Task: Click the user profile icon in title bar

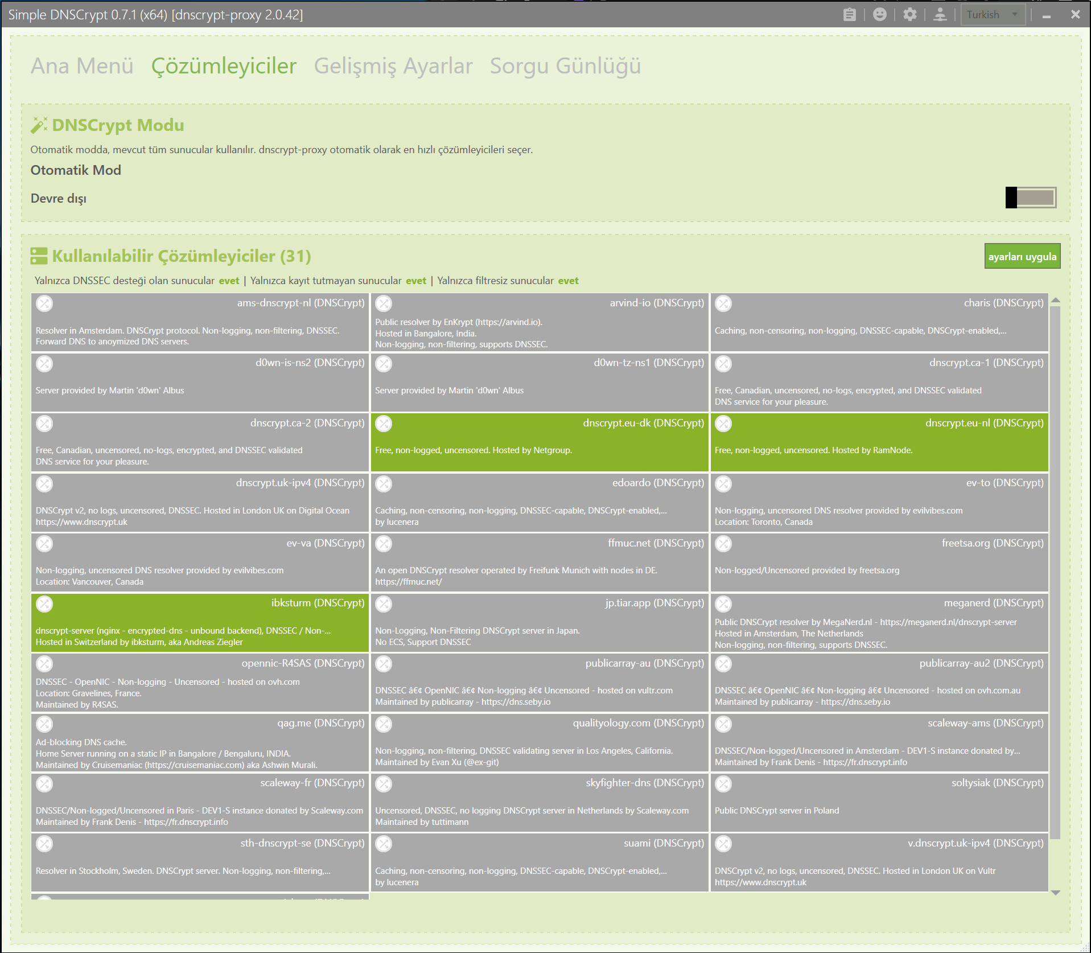Action: click(940, 14)
